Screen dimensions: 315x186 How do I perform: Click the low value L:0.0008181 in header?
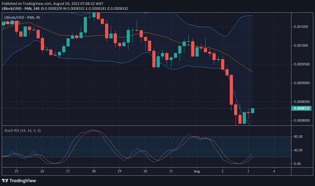[x=96, y=9]
